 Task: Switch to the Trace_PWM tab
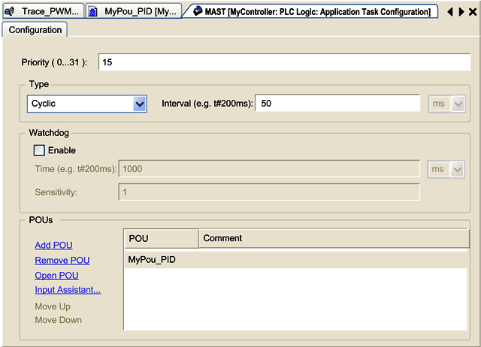pos(50,12)
